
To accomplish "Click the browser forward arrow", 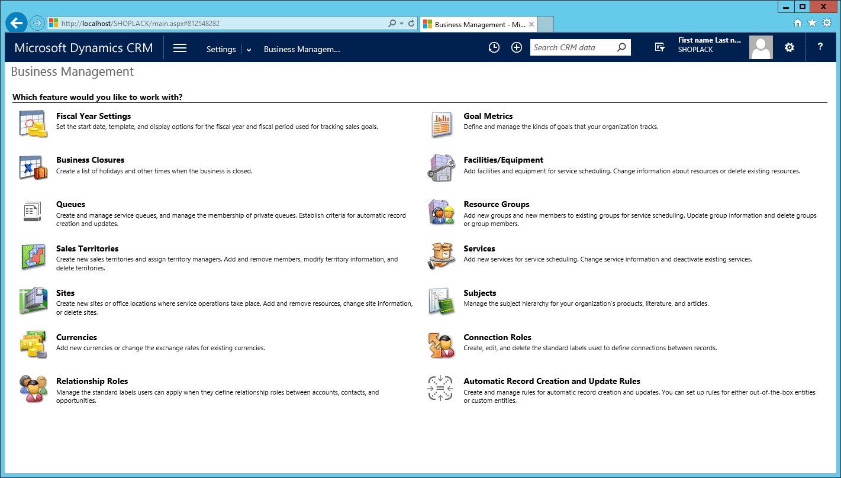I will [37, 23].
